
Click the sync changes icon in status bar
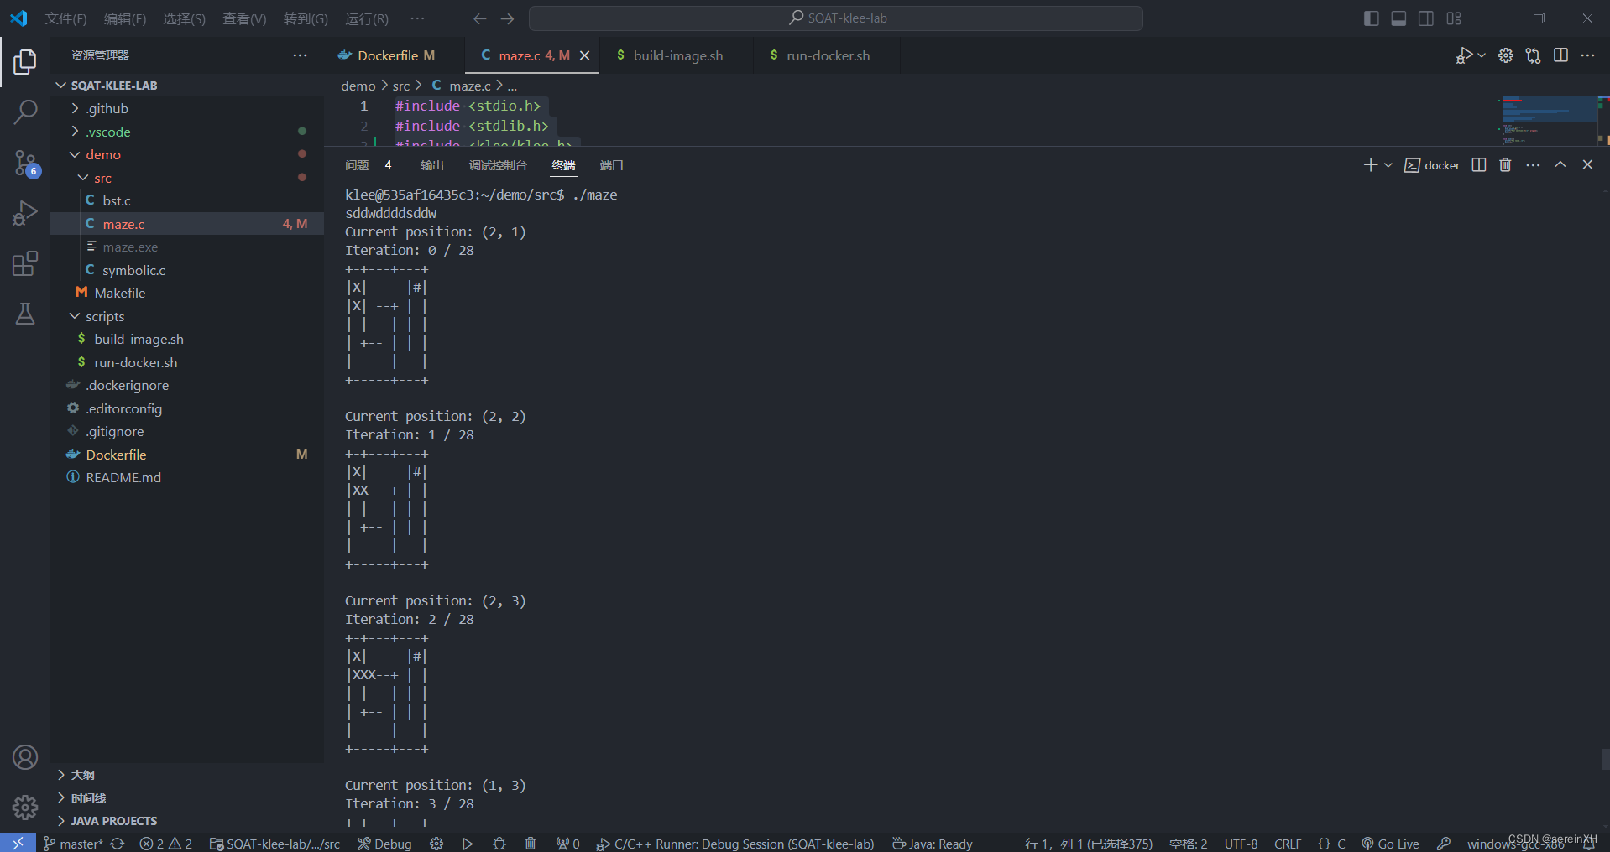click(x=118, y=844)
